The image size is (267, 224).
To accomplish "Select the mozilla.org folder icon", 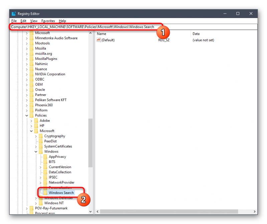I will [x=31, y=53].
